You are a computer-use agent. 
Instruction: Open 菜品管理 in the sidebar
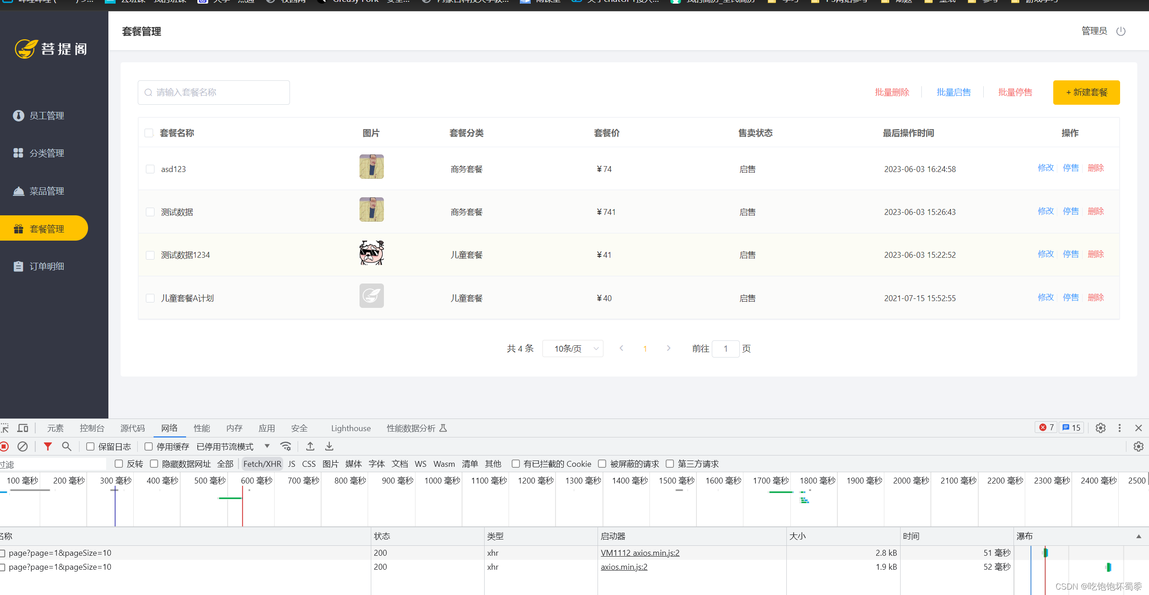(47, 191)
